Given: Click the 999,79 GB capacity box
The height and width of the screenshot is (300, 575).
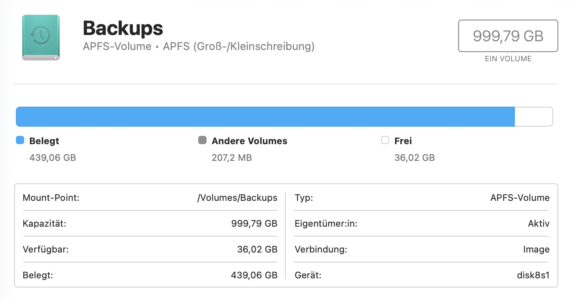Looking at the screenshot, I should pos(508,36).
